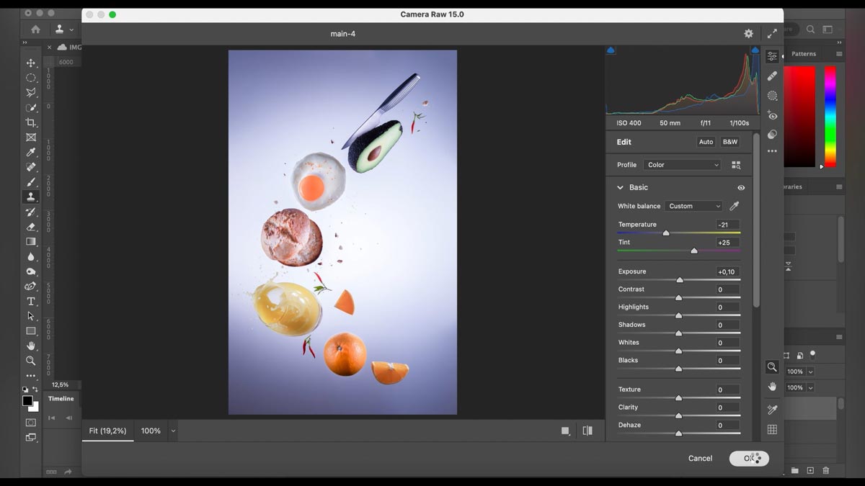Select the Polygonal Lasso tool

(31, 93)
